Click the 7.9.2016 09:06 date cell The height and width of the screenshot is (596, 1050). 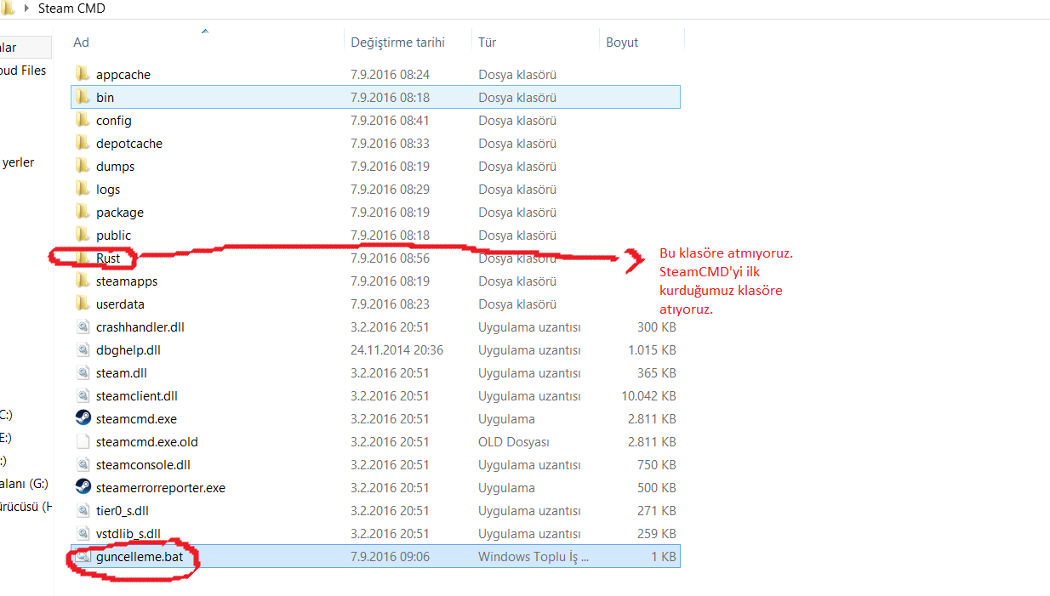pyautogui.click(x=390, y=557)
